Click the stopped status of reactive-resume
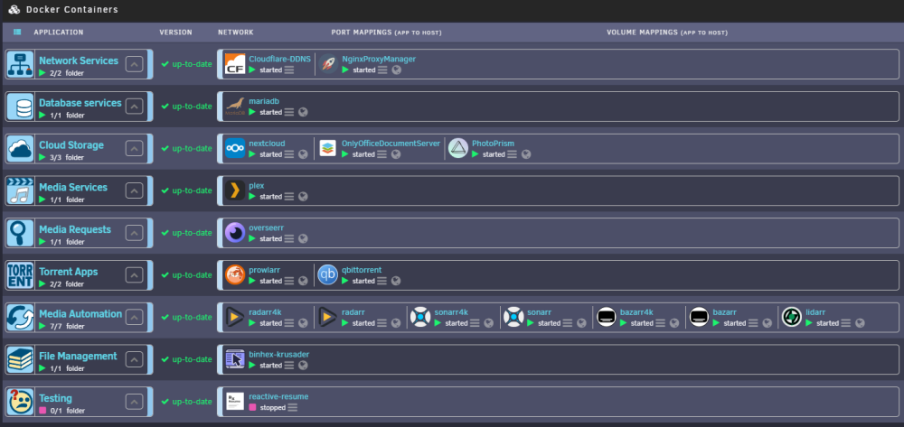This screenshot has height=427, width=904. (x=273, y=407)
